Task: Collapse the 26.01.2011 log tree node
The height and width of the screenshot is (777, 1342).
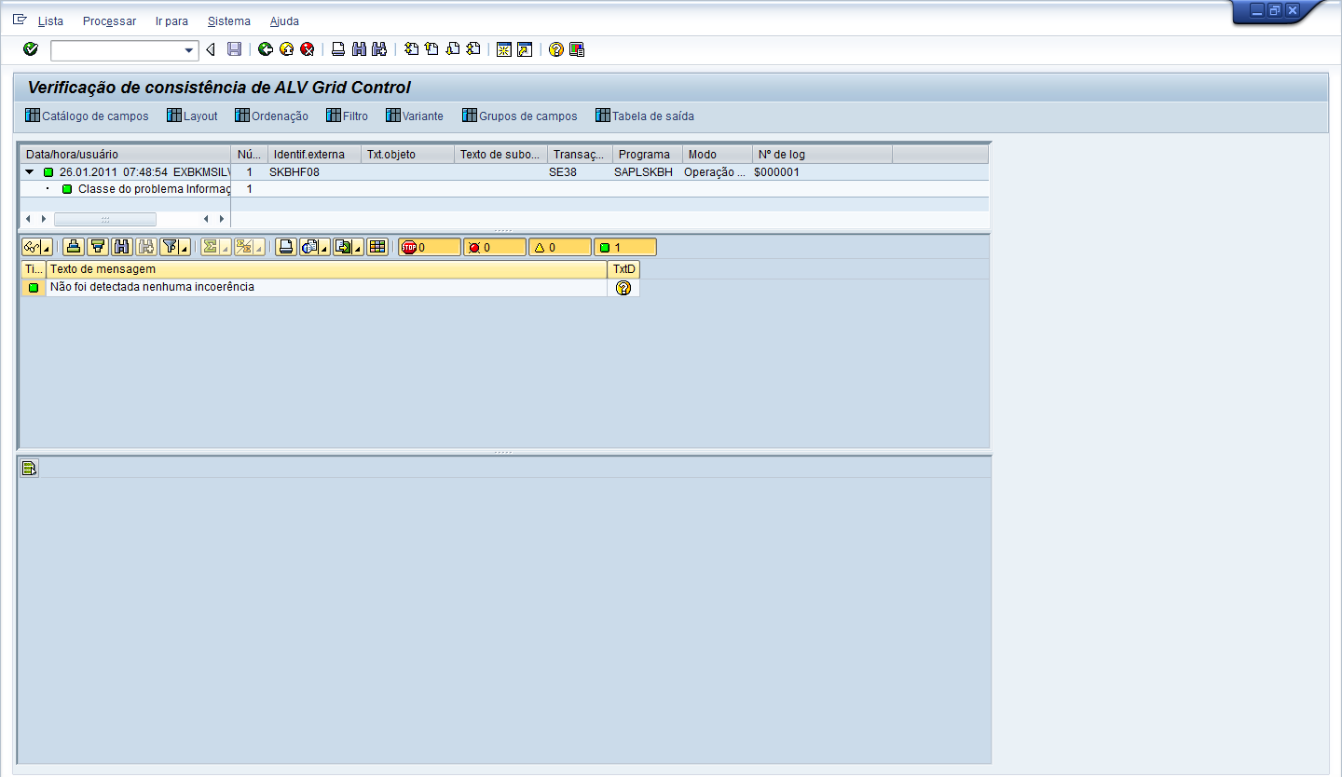Action: coord(30,172)
